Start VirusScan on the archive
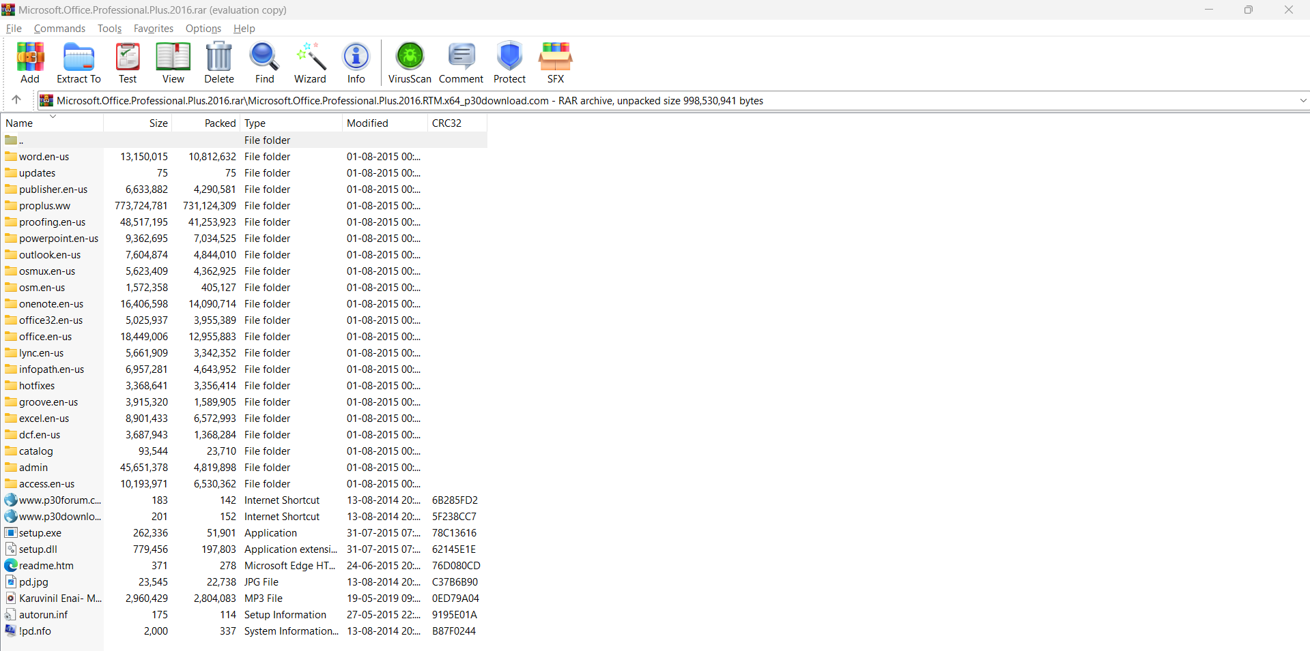The width and height of the screenshot is (1310, 651). point(410,62)
